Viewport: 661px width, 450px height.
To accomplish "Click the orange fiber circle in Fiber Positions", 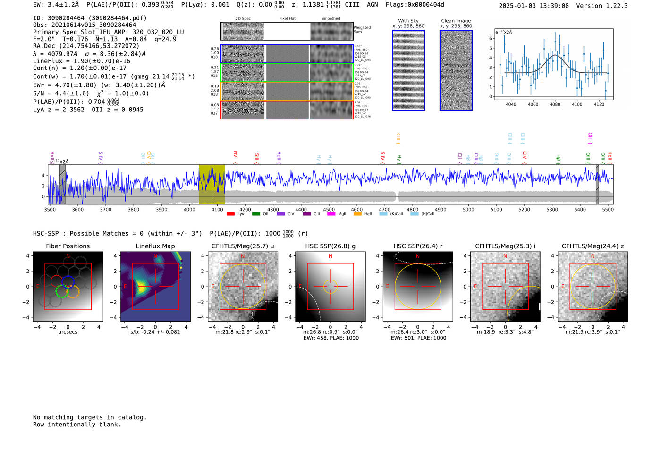I will 73,292.
